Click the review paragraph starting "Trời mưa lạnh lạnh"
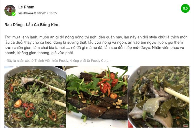 tap(96, 45)
